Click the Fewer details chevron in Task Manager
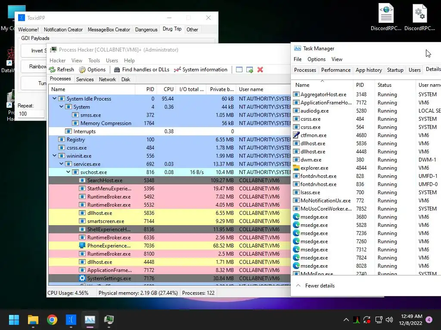The image size is (441, 330). click(298, 285)
